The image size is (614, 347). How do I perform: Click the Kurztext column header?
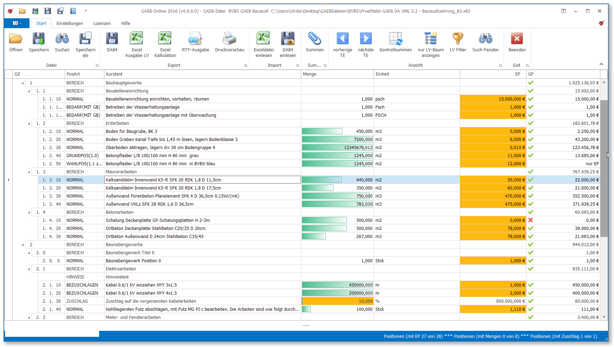coord(202,74)
